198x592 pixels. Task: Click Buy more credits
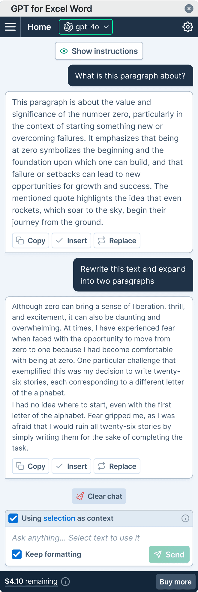(x=175, y=581)
